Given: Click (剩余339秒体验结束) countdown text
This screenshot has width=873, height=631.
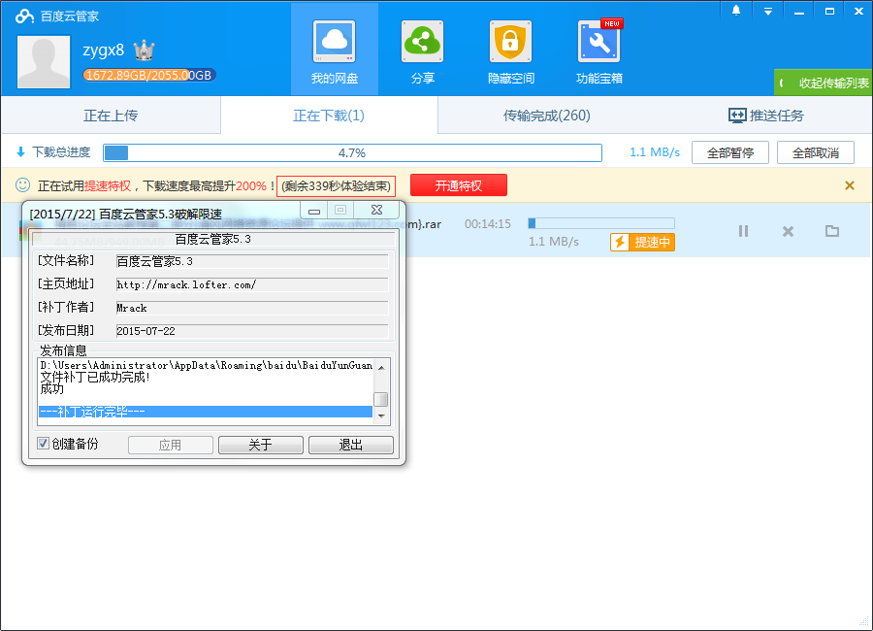Looking at the screenshot, I should 336,186.
